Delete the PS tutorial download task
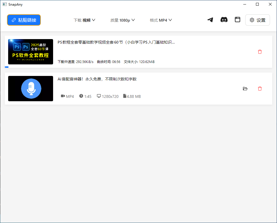Image resolution: width=277 pixels, height=223 pixels. [260, 52]
